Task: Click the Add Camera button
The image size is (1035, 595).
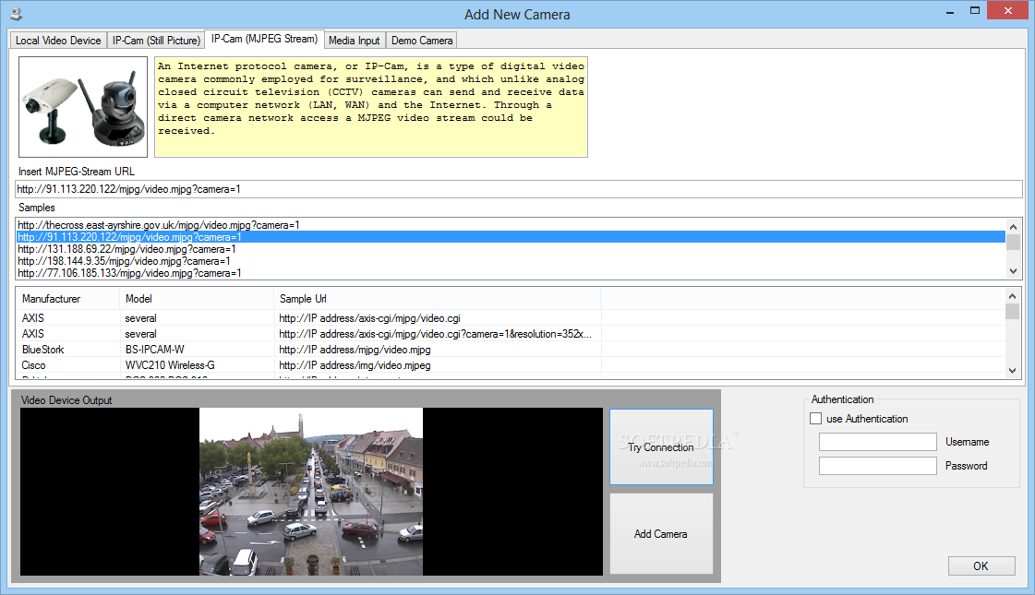Action: 661,533
